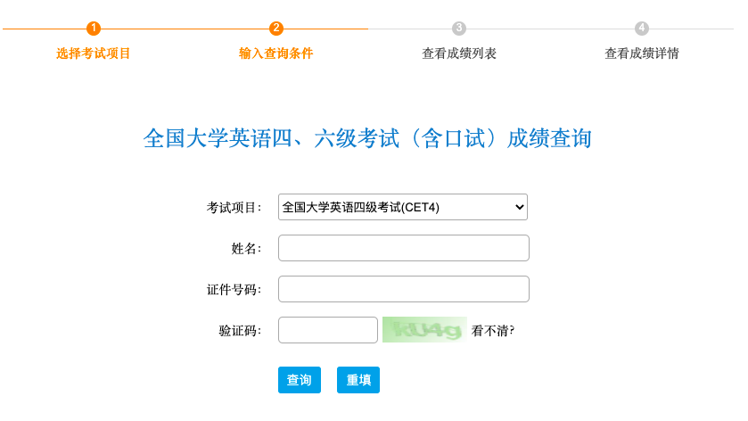
Task: Refresh the captcha image
Action: pos(424,330)
